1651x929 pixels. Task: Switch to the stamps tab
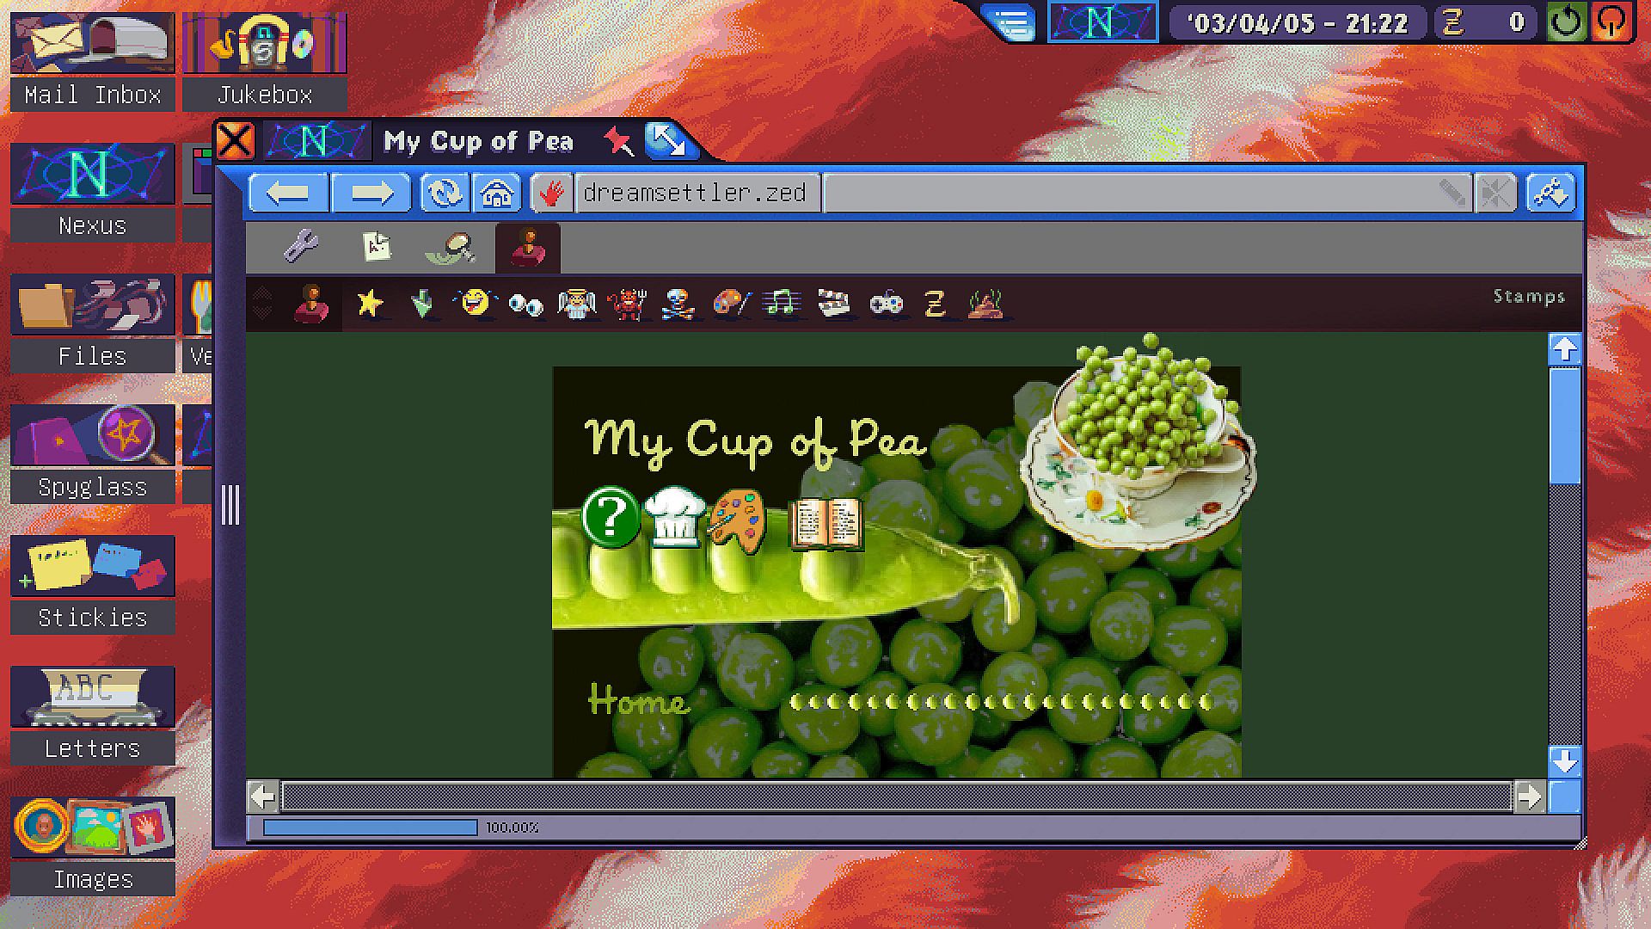click(528, 248)
